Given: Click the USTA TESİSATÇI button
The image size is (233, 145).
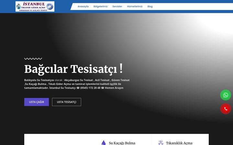Looking at the screenshot, I should tap(67, 102).
